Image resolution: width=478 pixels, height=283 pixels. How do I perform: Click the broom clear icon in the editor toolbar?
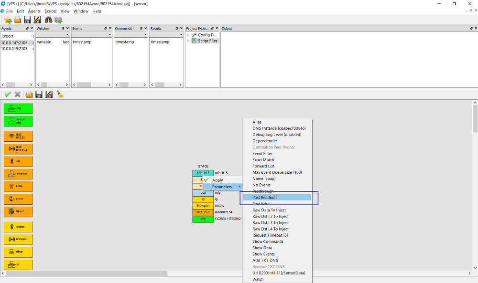(60, 94)
